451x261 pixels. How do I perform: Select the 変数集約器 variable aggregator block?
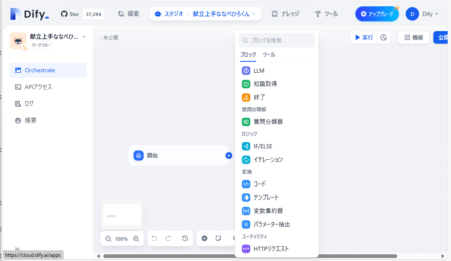pos(276,211)
